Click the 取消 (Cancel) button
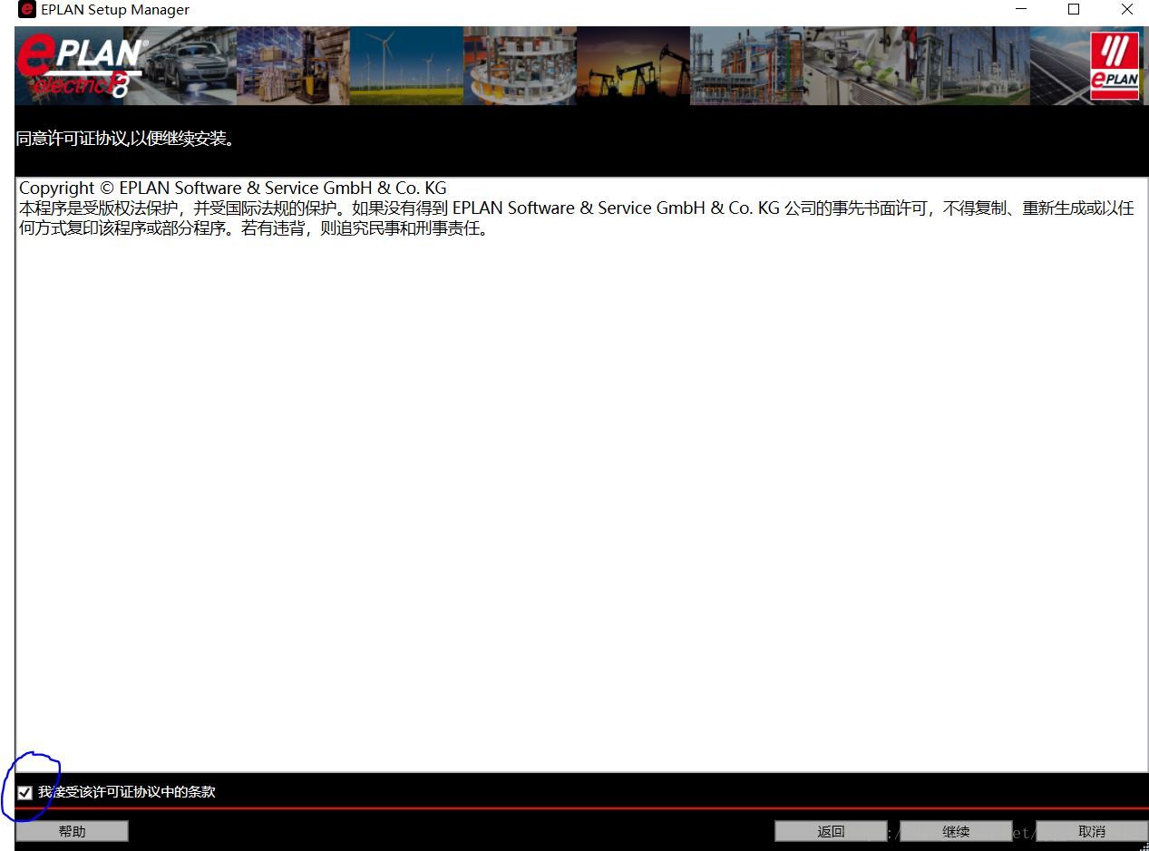The height and width of the screenshot is (851, 1149). tap(1092, 831)
